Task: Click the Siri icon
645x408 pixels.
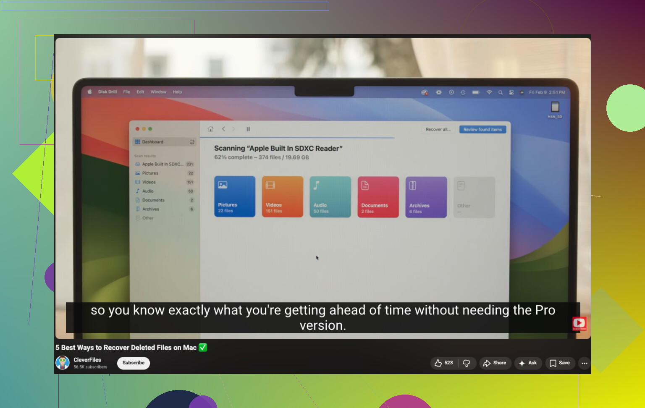Action: [522, 92]
